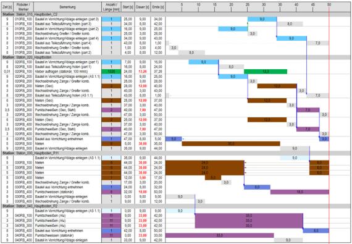Select the 040RB_400 "Bauteil aus Vorrichtung entnehmen" remark

(59, 230)
